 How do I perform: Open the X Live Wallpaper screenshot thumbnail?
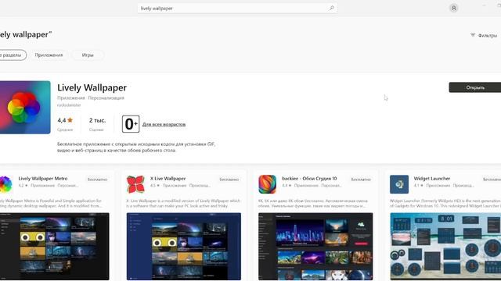pyautogui.click(x=184, y=247)
